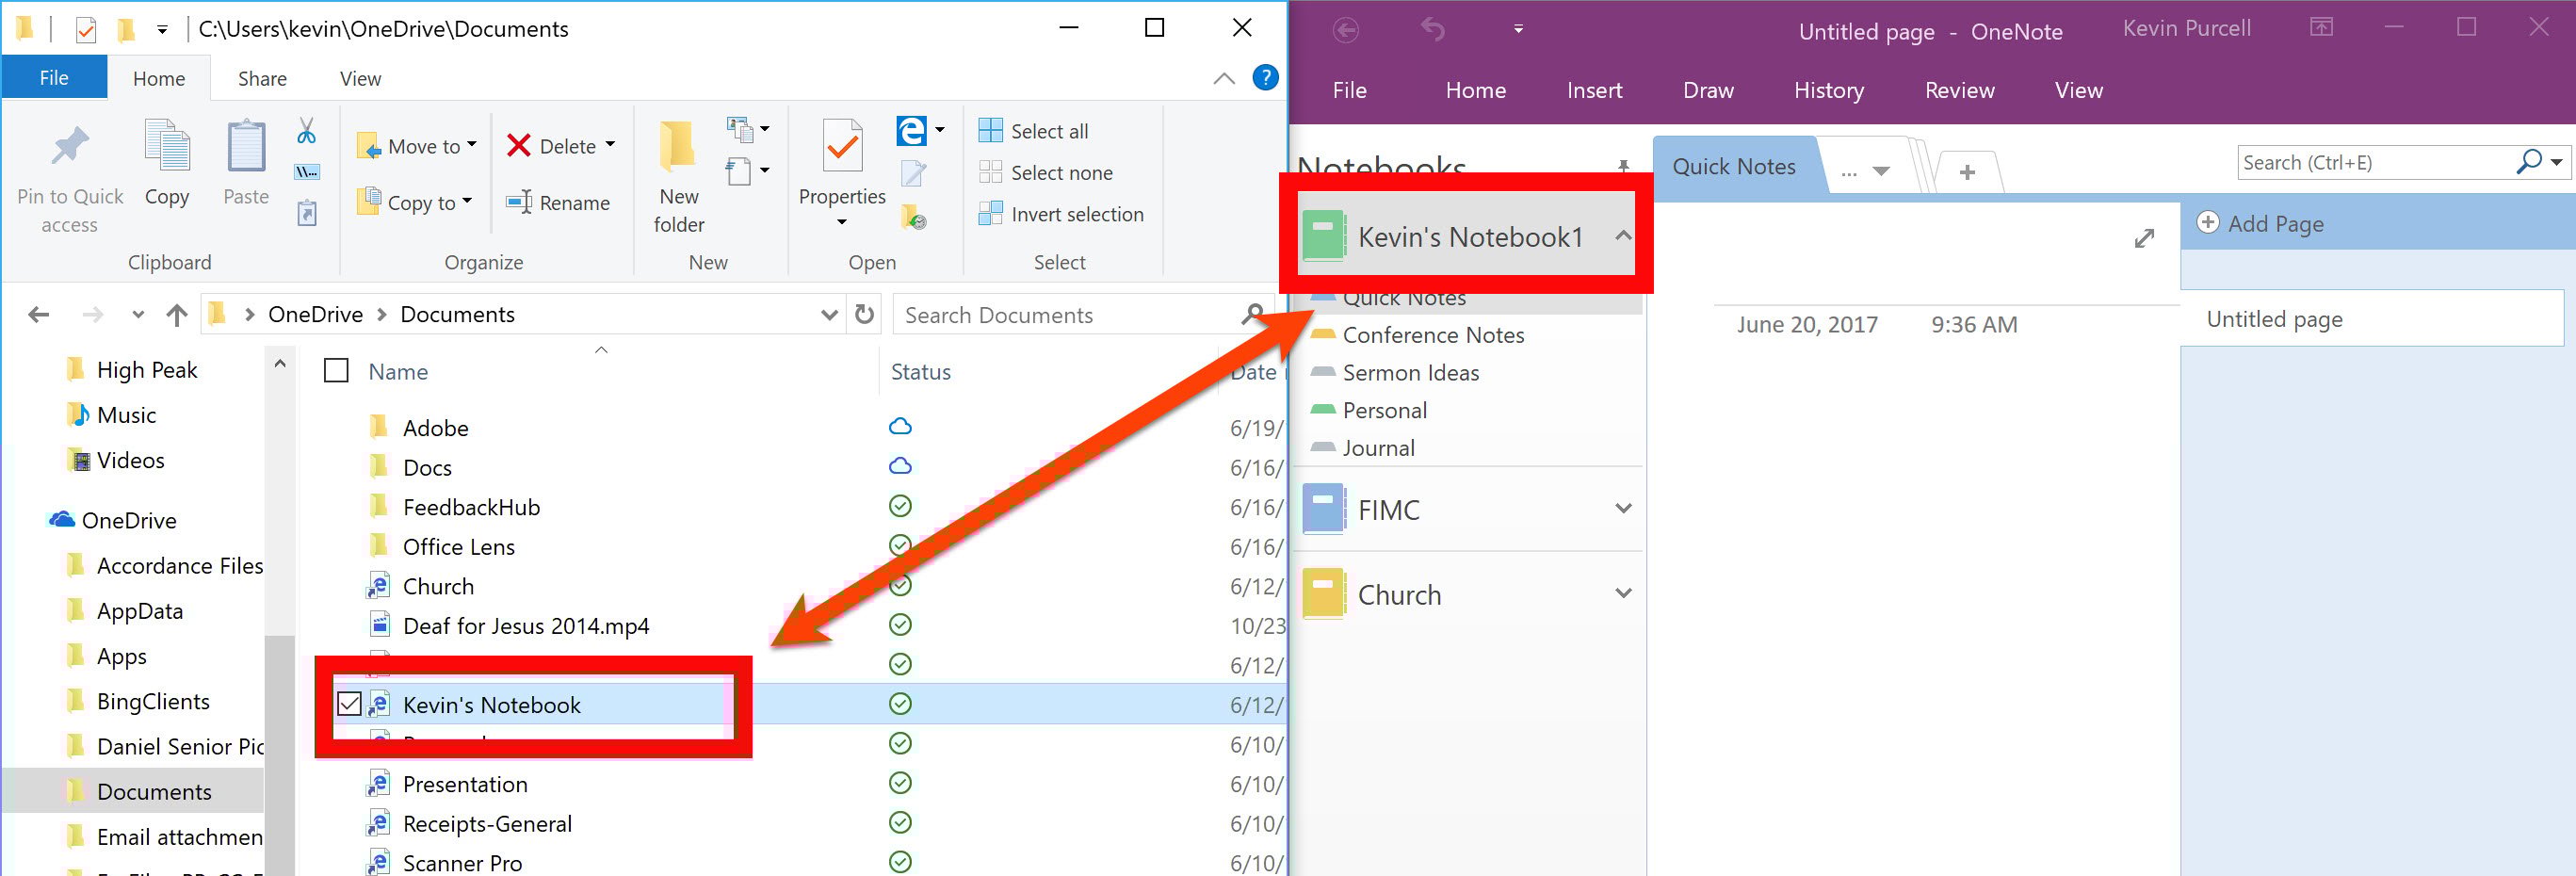Click the Properties checkmark icon
The height and width of the screenshot is (876, 2576).
tap(842, 146)
